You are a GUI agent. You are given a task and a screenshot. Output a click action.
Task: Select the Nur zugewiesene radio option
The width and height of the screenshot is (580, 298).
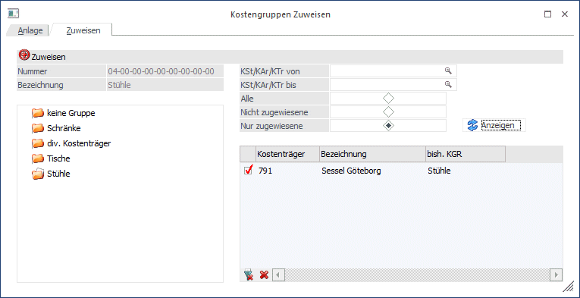(388, 126)
